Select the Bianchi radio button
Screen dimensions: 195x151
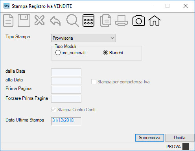[x=105, y=53]
